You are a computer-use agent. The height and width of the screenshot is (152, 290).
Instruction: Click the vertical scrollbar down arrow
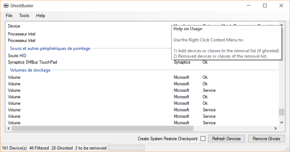(281, 123)
